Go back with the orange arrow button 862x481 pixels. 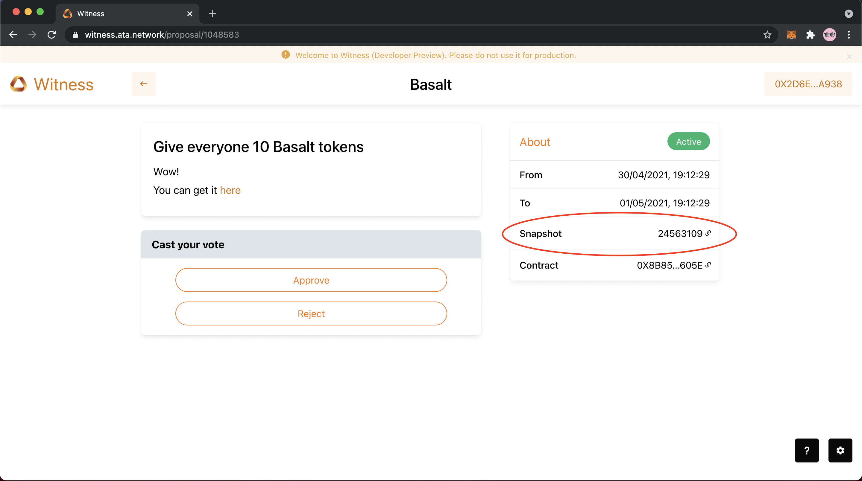(144, 84)
